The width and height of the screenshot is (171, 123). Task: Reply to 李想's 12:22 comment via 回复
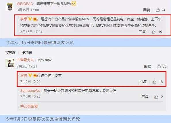coord(143,82)
